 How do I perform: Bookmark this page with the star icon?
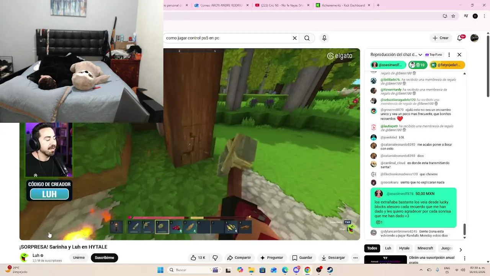click(453, 16)
